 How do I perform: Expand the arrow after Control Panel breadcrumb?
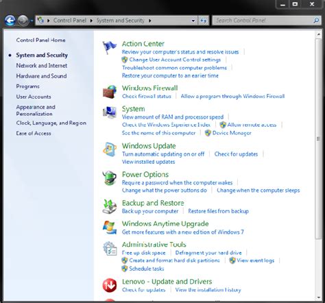pyautogui.click(x=91, y=21)
